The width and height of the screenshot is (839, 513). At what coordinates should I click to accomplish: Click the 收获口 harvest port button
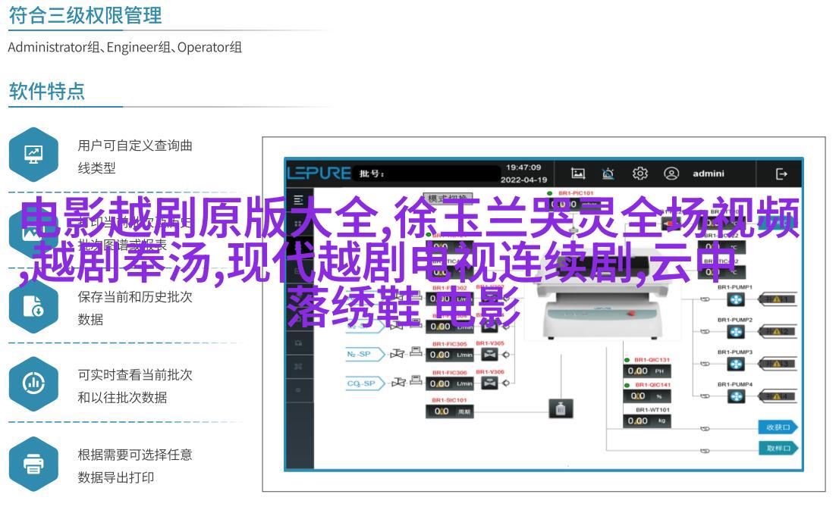778,427
